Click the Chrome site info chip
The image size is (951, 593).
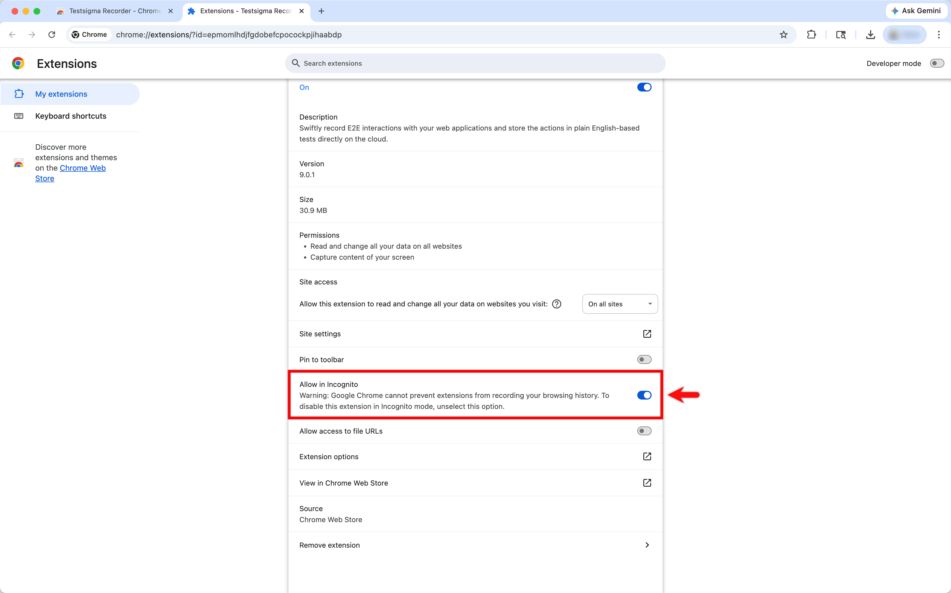click(89, 35)
